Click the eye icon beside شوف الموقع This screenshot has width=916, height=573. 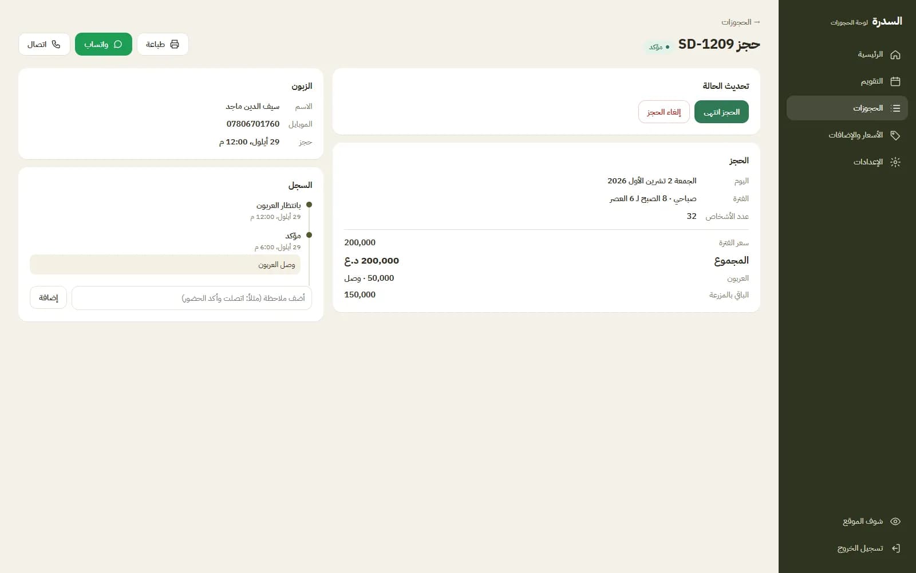click(x=895, y=521)
